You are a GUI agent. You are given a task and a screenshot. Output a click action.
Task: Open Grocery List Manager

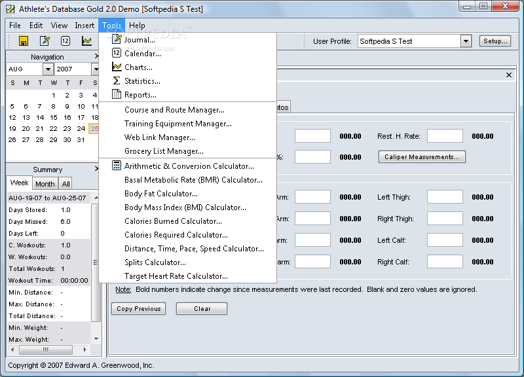click(188, 151)
